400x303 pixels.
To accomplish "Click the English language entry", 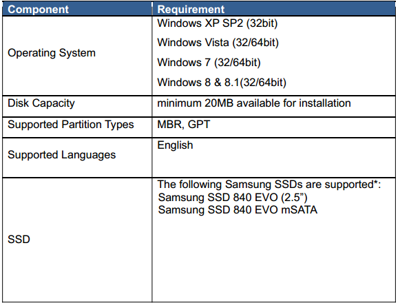I will (176, 145).
